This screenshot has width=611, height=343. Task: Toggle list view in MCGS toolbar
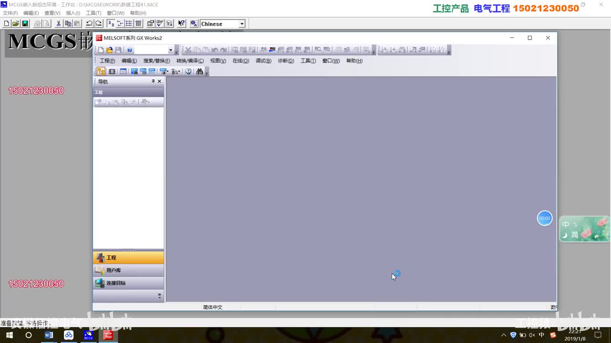coord(129,24)
